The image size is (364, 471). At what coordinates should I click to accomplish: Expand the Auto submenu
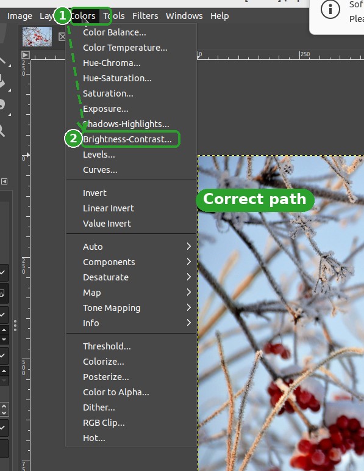[131, 247]
